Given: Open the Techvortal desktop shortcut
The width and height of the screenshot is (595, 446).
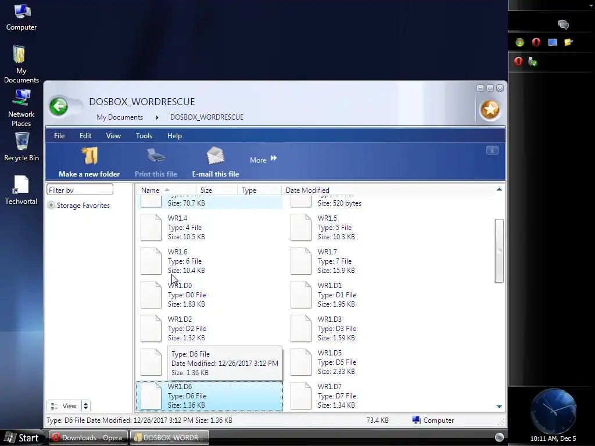Looking at the screenshot, I should tap(21, 190).
